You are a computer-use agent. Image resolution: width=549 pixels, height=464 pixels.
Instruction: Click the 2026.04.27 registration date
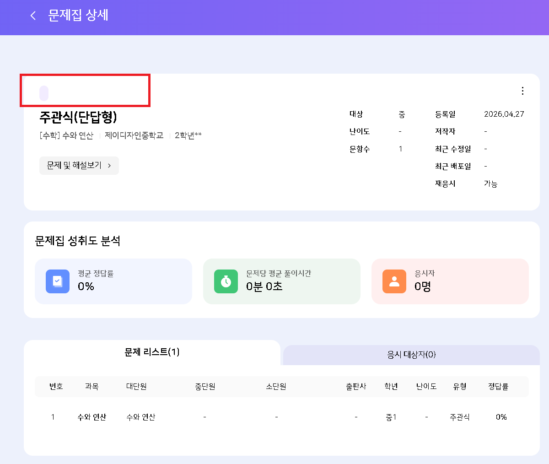click(504, 114)
